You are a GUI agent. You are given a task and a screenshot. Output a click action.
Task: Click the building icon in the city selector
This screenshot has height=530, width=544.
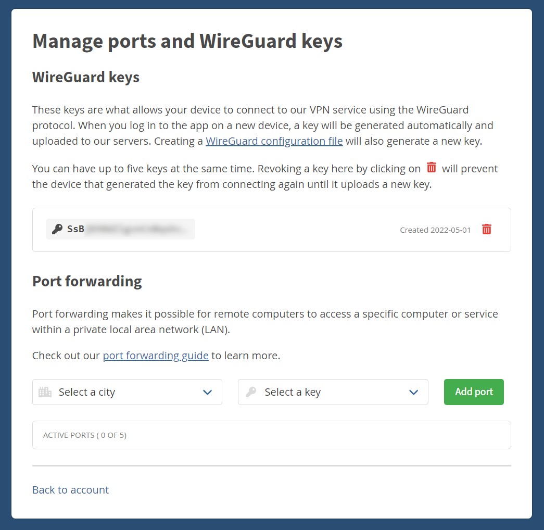click(45, 392)
